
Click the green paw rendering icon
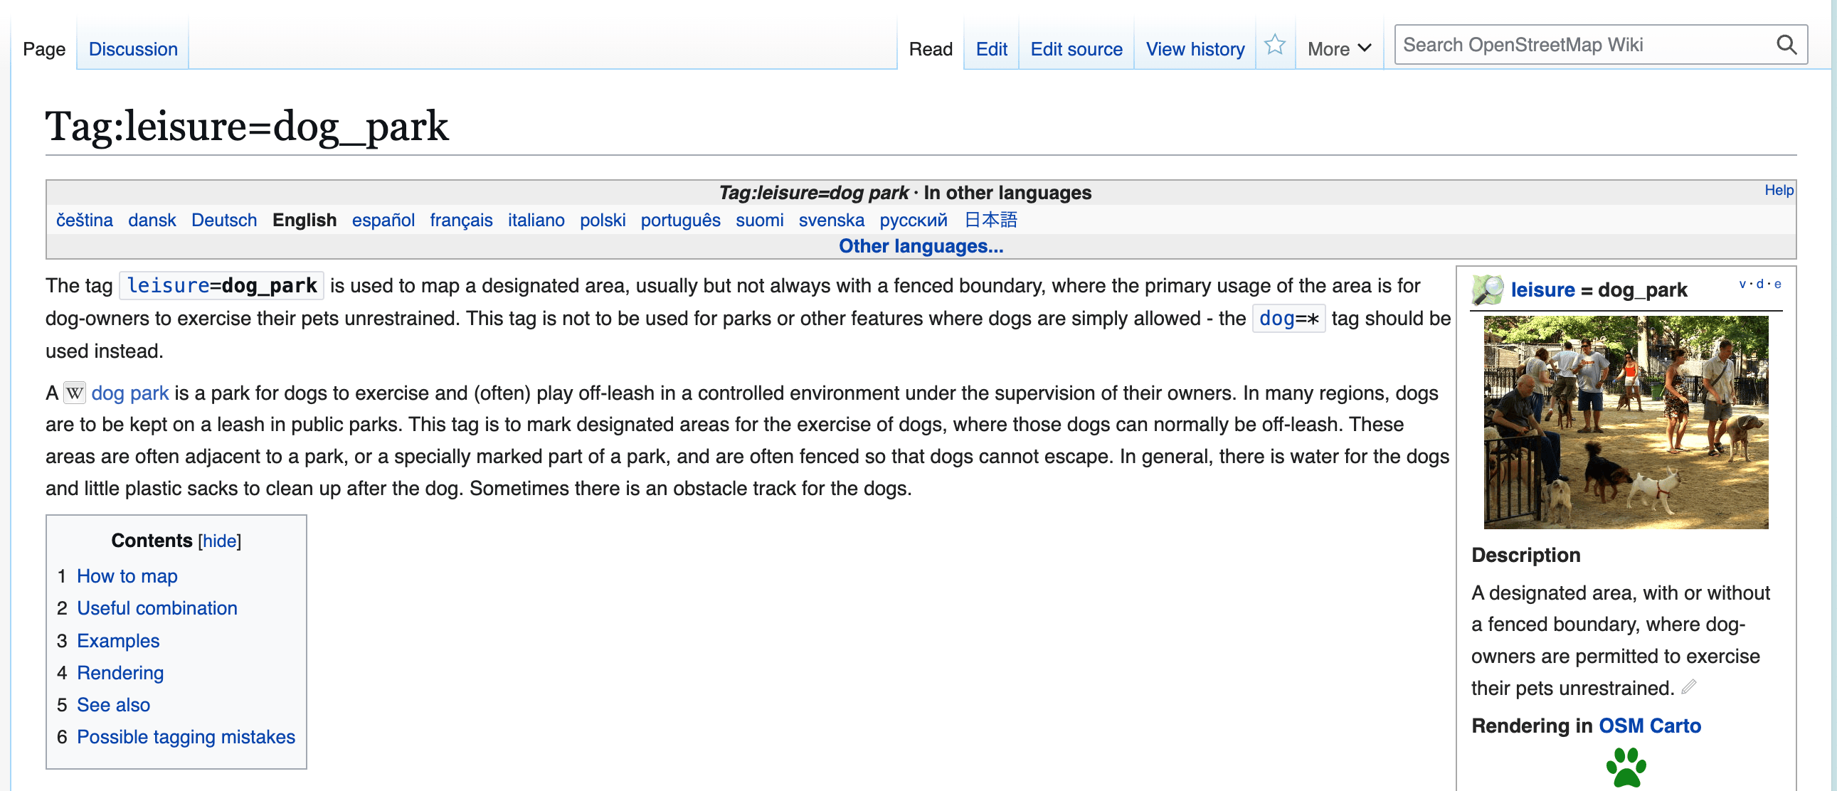point(1625,767)
